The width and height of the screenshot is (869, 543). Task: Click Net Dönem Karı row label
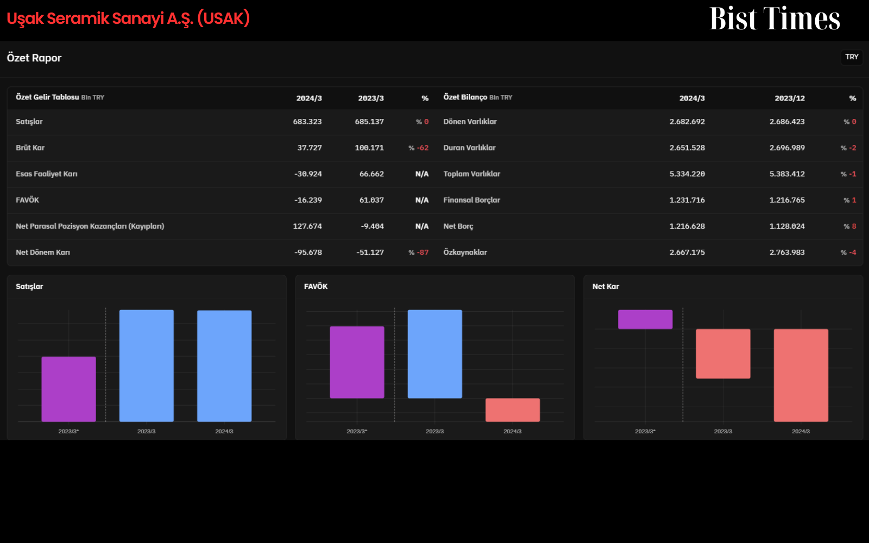43,252
